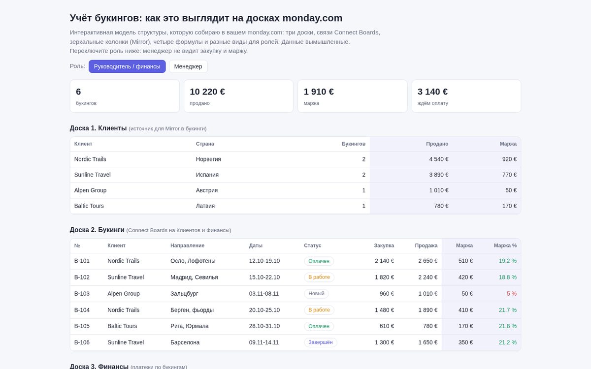Click booking number B-106
Viewport: 591px width, 369px height.
click(x=82, y=342)
